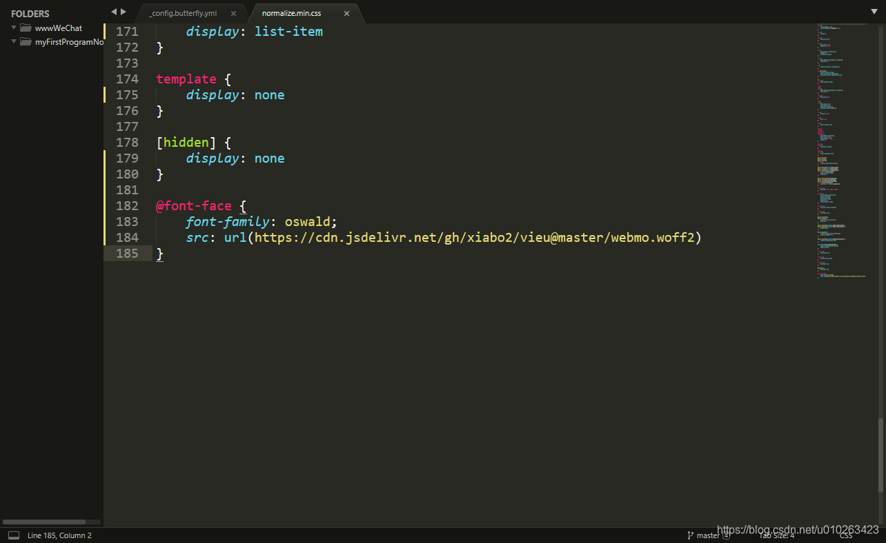Click line number 178 in gutter
Viewport: 886px width, 543px height.
pos(127,143)
